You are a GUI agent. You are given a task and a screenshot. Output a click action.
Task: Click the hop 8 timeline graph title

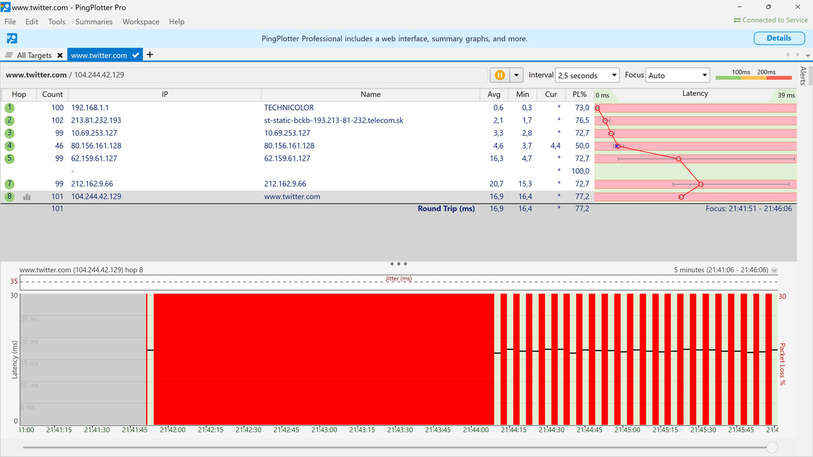(81, 270)
